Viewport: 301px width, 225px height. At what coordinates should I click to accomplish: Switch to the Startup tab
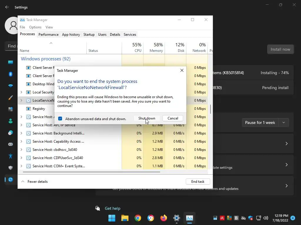(x=89, y=35)
